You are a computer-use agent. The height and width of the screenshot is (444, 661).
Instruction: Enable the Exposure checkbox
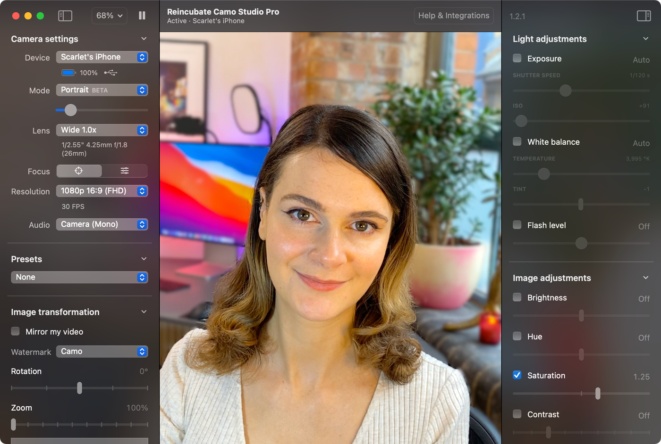coord(517,58)
